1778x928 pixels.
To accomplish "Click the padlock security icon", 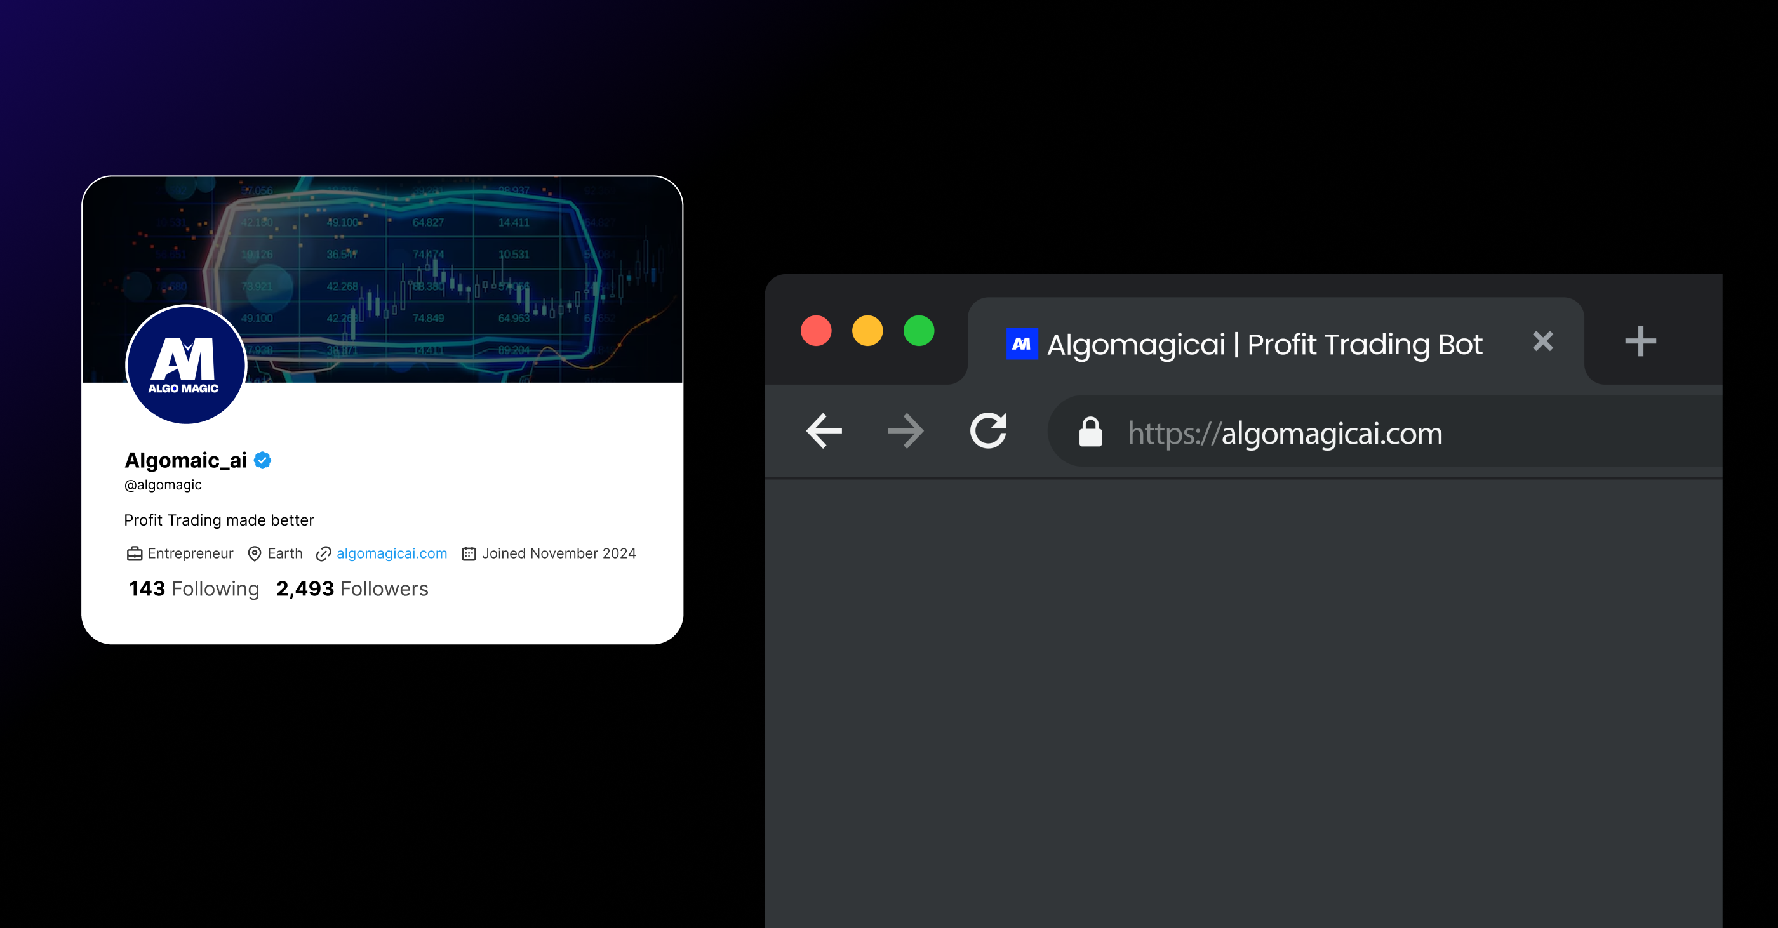I will coord(1090,433).
